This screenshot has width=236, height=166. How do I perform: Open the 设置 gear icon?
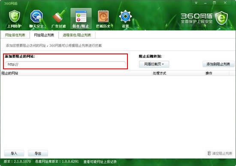click(125, 16)
